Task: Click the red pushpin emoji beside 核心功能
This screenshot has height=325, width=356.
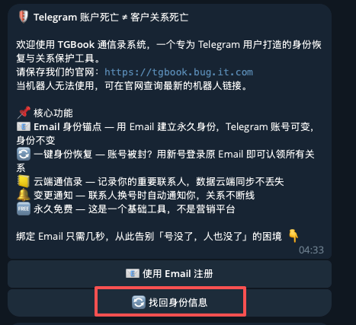Action: pos(24,113)
